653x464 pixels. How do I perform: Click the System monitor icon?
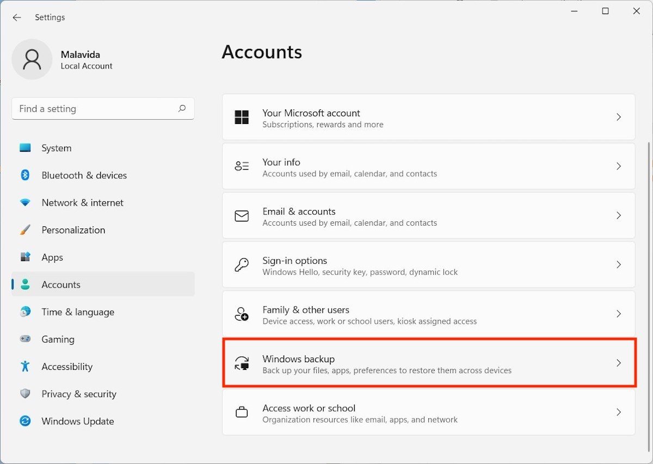(x=25, y=148)
